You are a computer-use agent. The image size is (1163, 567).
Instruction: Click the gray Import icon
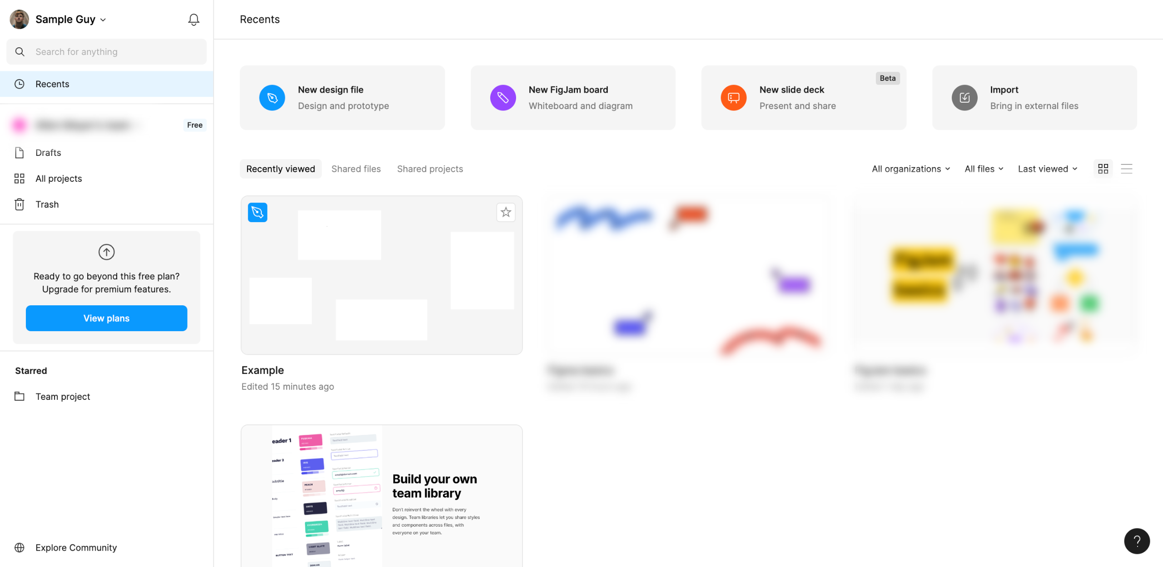tap(964, 98)
